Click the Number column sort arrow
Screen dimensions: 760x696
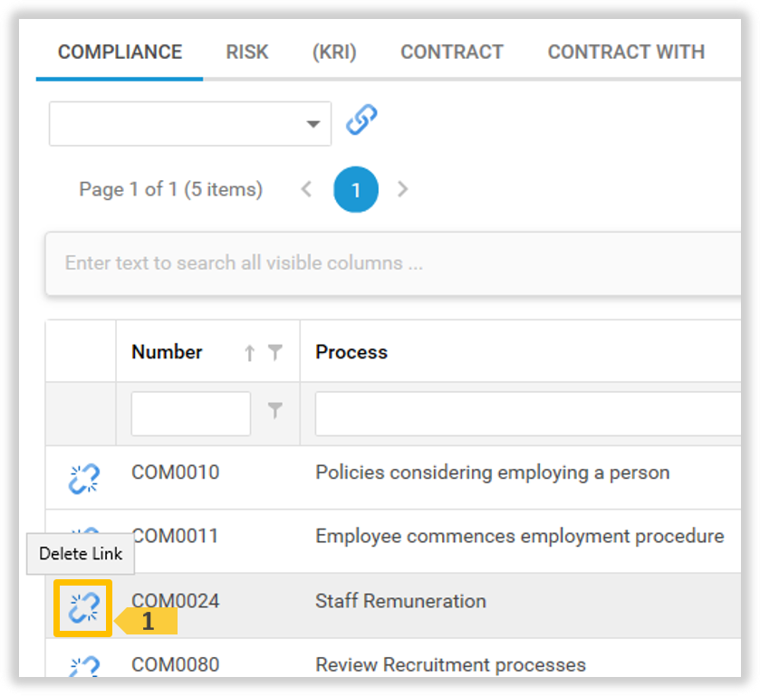(x=250, y=353)
